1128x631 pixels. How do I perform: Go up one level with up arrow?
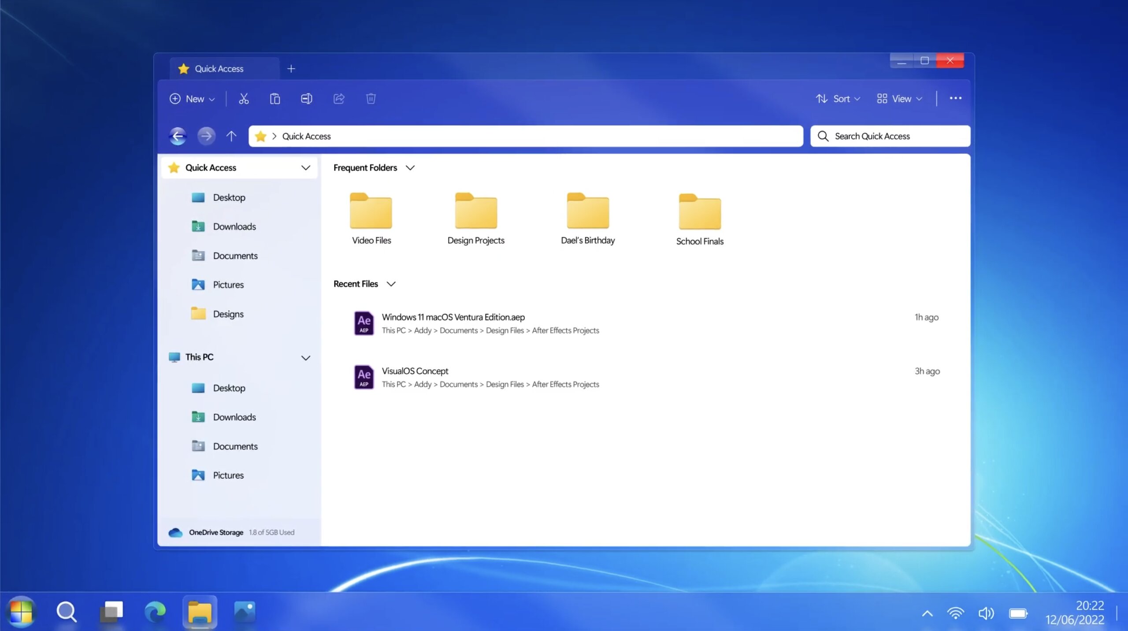click(x=231, y=136)
